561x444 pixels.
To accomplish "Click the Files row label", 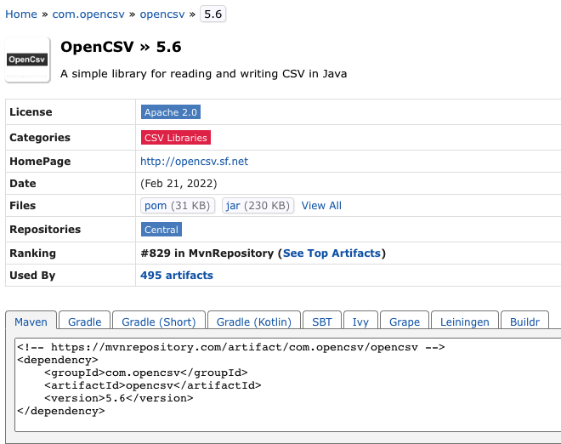I will 23,206.
